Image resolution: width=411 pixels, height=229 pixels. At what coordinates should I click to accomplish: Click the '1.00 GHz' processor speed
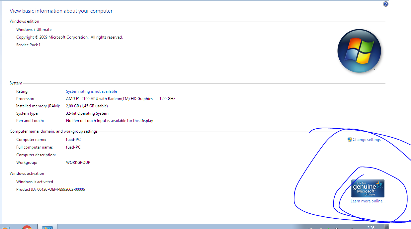(x=167, y=99)
